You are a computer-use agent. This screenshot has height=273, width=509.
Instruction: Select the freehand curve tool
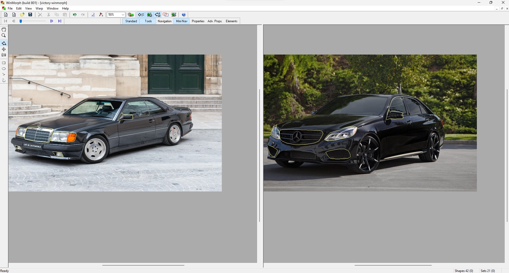4,80
